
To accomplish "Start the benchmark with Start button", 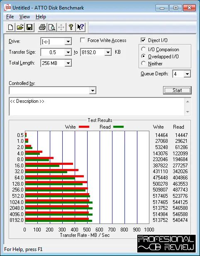I will pos(177,90).
